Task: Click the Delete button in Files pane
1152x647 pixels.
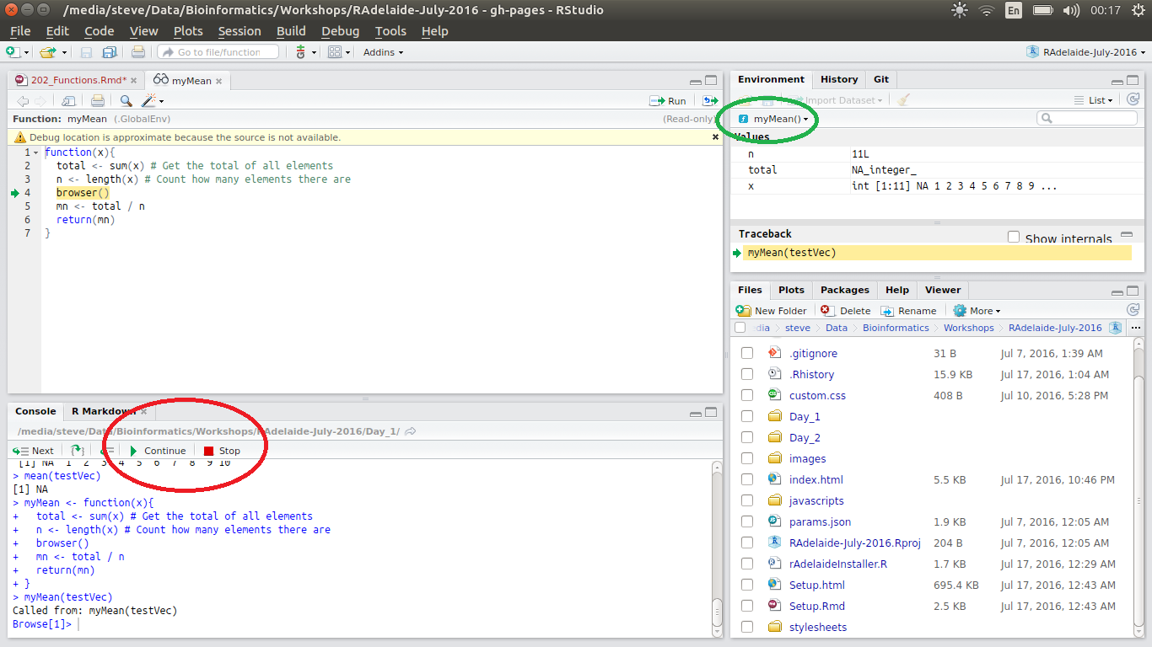Action: (x=846, y=311)
